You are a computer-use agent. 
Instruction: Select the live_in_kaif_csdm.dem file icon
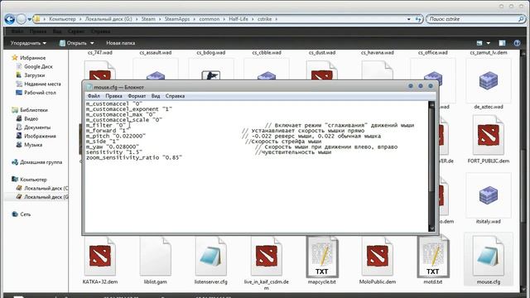pyautogui.click(x=267, y=256)
